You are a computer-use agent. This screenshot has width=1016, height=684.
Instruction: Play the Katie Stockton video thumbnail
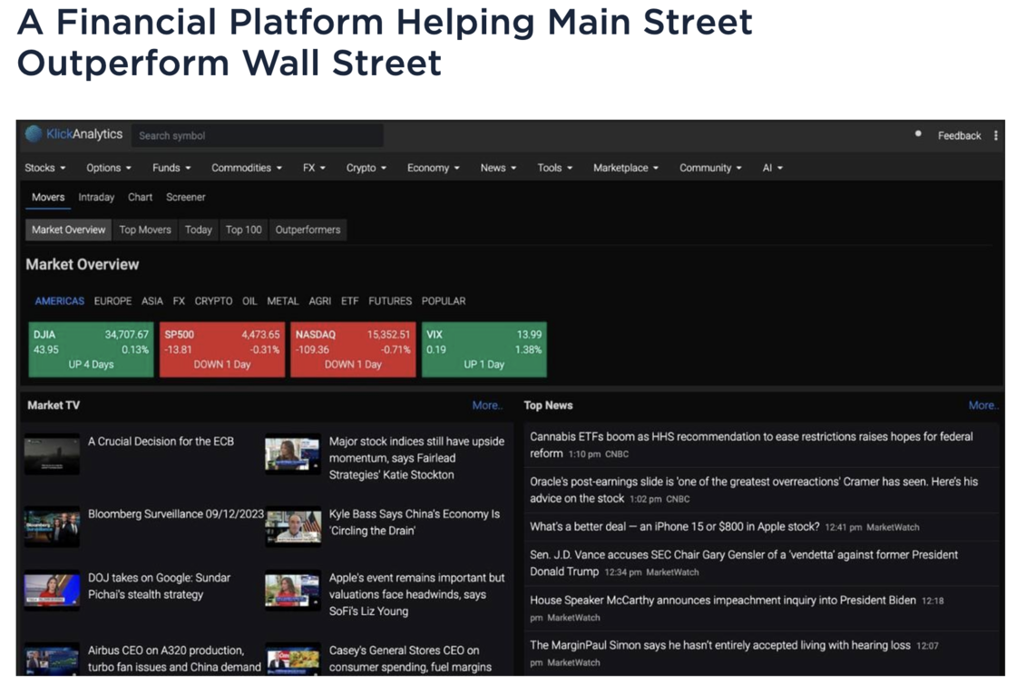(x=293, y=454)
